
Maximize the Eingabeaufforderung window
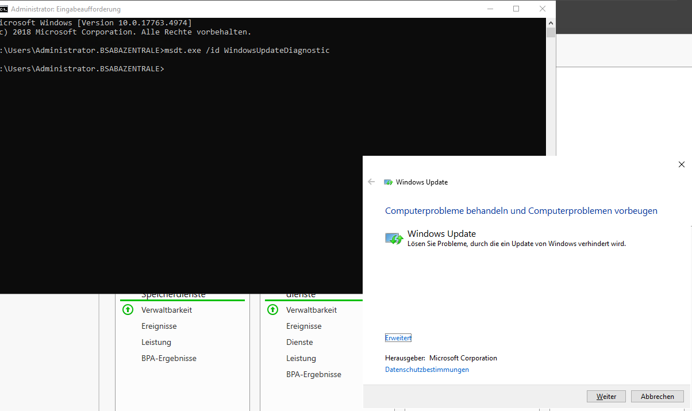(x=516, y=9)
